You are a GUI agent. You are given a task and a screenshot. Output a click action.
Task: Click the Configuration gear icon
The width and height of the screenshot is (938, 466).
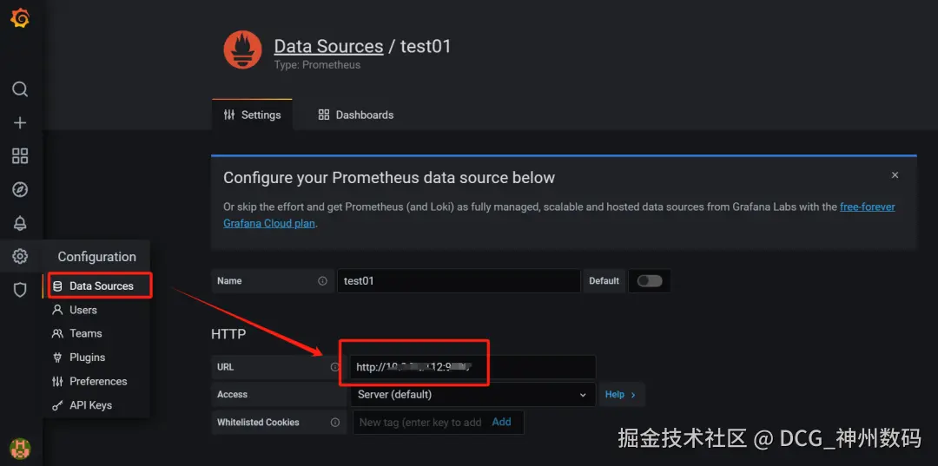pos(20,256)
